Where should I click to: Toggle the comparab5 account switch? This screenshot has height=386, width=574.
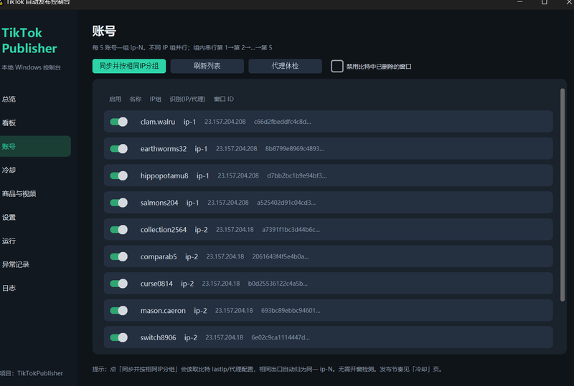pos(118,256)
